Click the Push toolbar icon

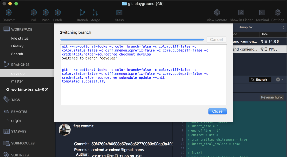coord(46,13)
